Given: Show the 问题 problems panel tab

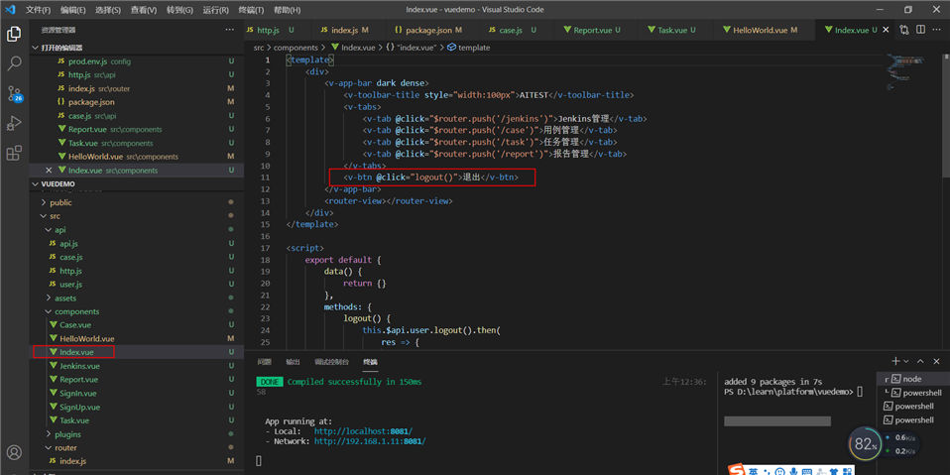Looking at the screenshot, I should point(264,362).
